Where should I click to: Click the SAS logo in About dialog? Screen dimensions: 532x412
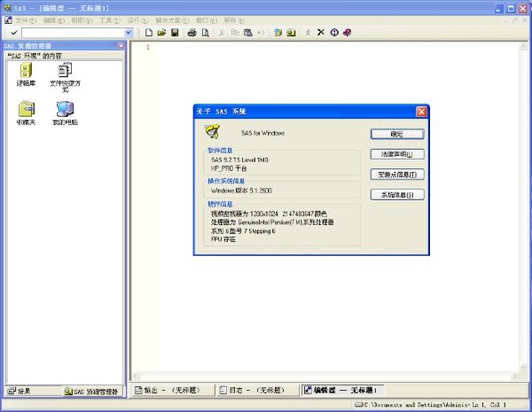click(x=213, y=131)
